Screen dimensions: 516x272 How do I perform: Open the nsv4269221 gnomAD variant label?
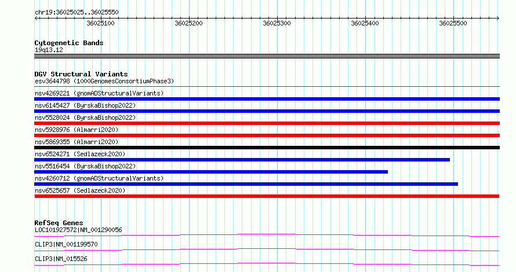pos(99,93)
